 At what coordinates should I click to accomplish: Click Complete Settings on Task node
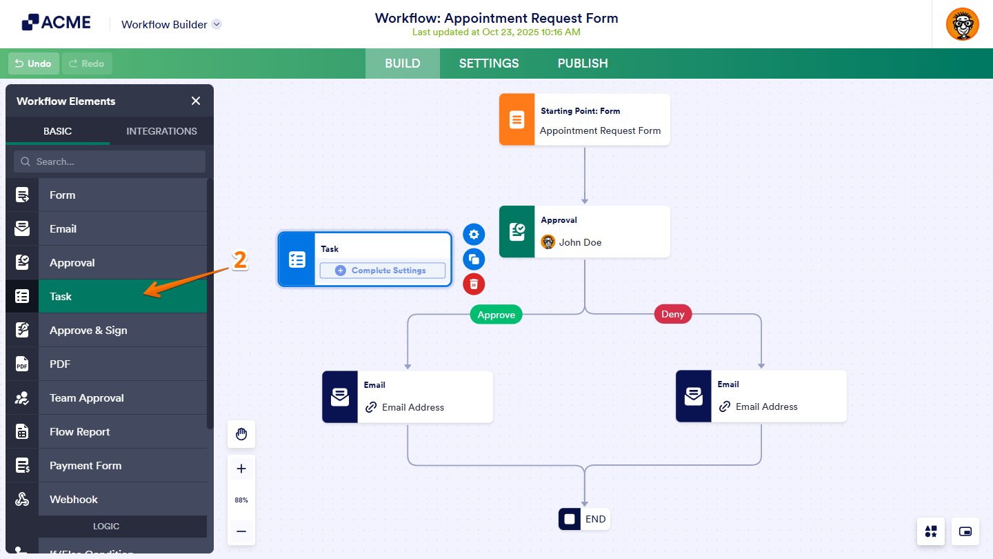click(x=382, y=271)
